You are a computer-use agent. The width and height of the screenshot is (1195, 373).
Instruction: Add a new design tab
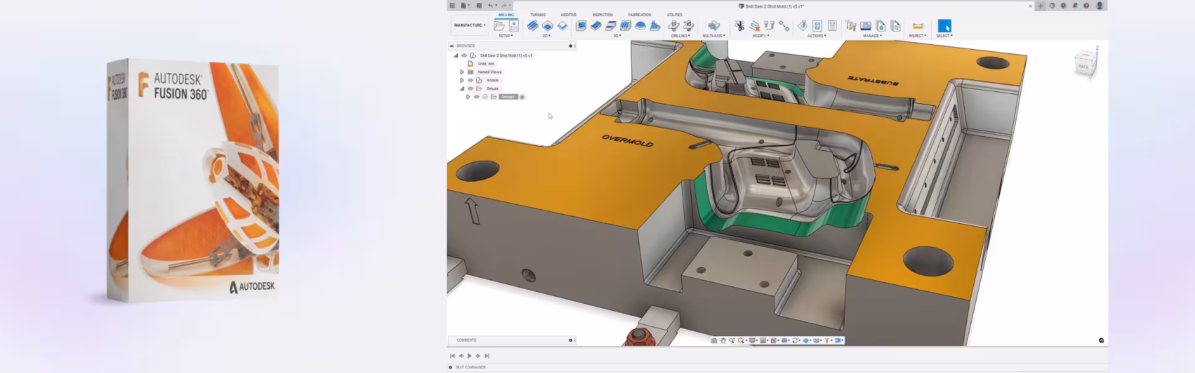tap(1041, 6)
